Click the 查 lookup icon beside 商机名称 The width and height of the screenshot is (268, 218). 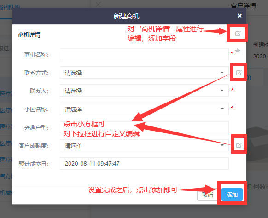(238, 51)
